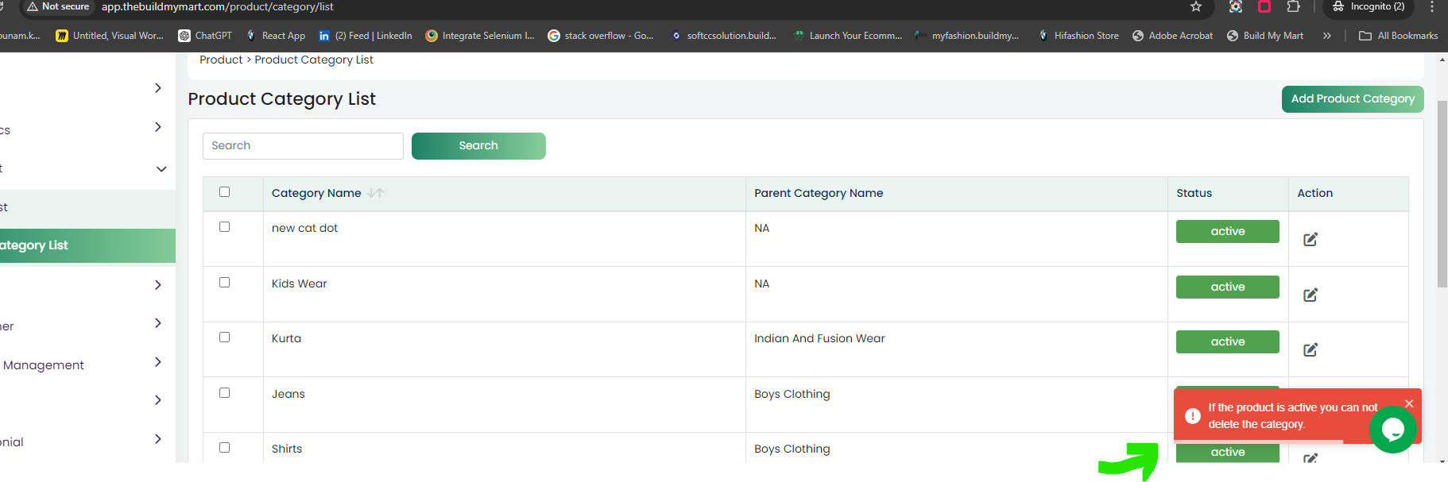
Task: Bookmark this page with the star icon
Action: coord(1196,6)
